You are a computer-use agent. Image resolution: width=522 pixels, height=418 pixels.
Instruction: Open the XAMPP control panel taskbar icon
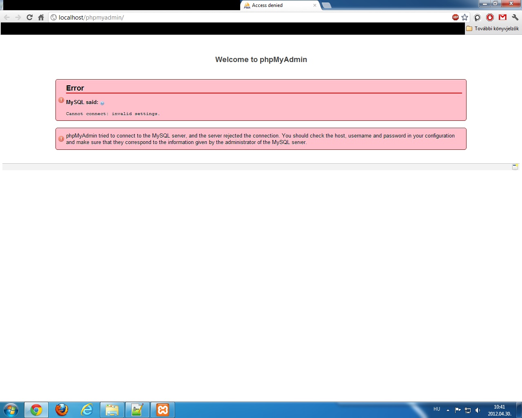pos(163,410)
